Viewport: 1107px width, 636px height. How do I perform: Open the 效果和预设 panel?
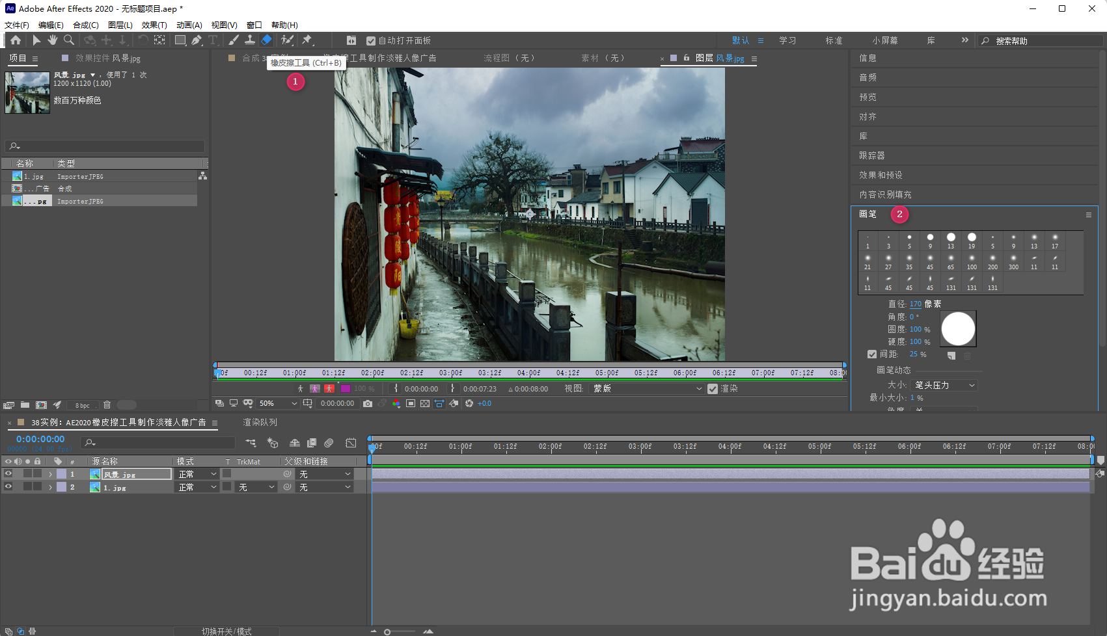(881, 175)
